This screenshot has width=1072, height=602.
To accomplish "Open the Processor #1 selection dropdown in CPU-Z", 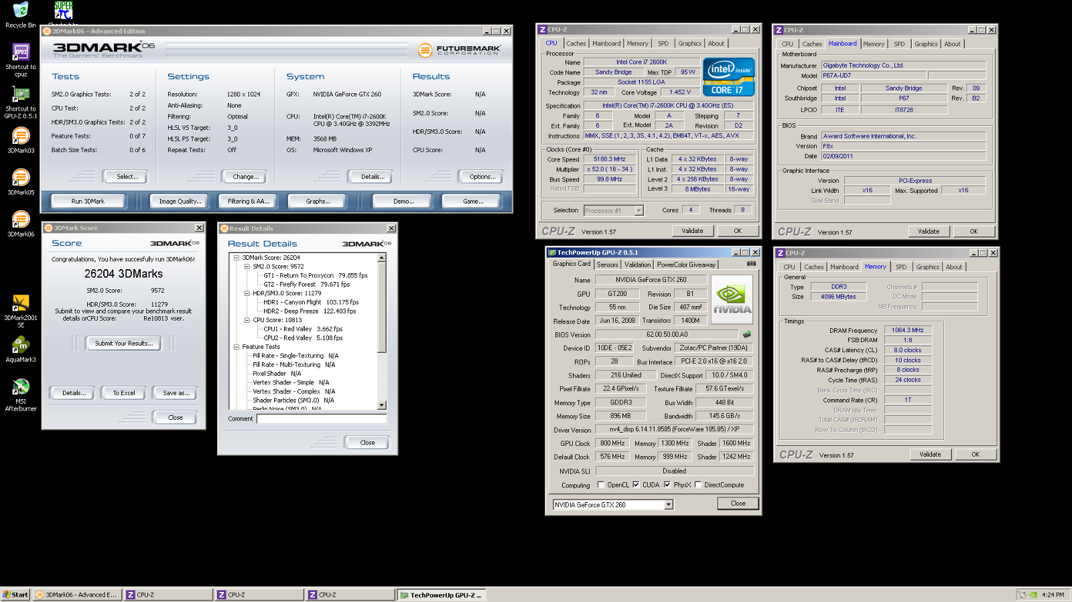I will (x=613, y=210).
